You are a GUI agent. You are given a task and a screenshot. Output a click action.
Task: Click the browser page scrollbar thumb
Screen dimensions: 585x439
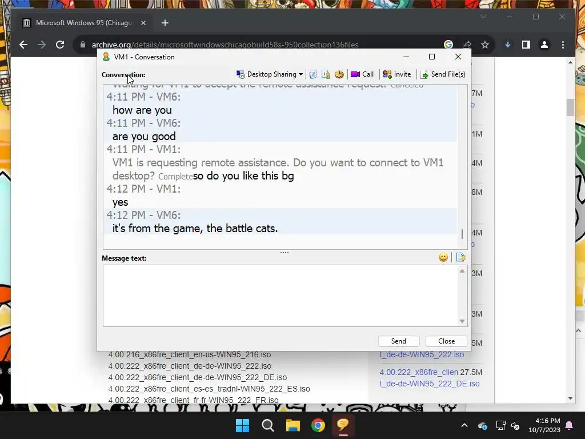[x=570, y=107]
